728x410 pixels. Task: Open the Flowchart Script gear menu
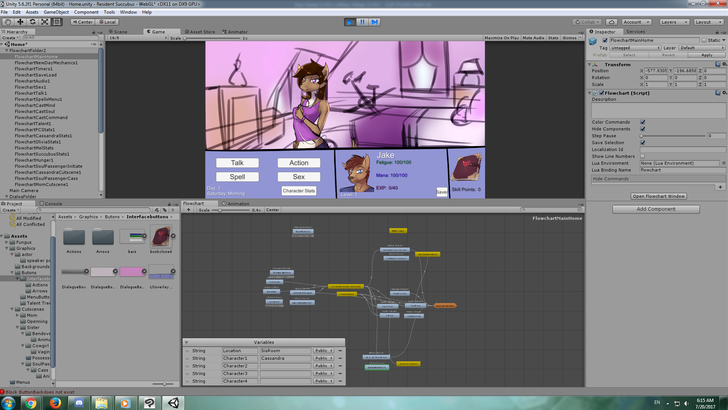[724, 93]
